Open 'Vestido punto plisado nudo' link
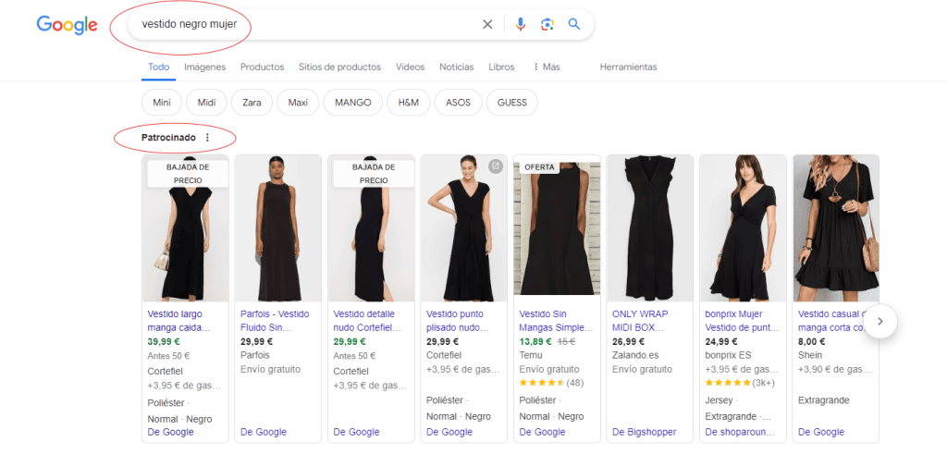The image size is (947, 454). point(458,321)
